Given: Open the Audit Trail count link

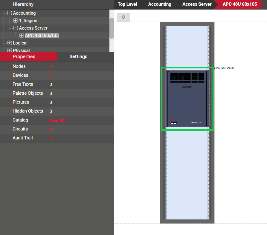Looking at the screenshot, I should [50, 138].
